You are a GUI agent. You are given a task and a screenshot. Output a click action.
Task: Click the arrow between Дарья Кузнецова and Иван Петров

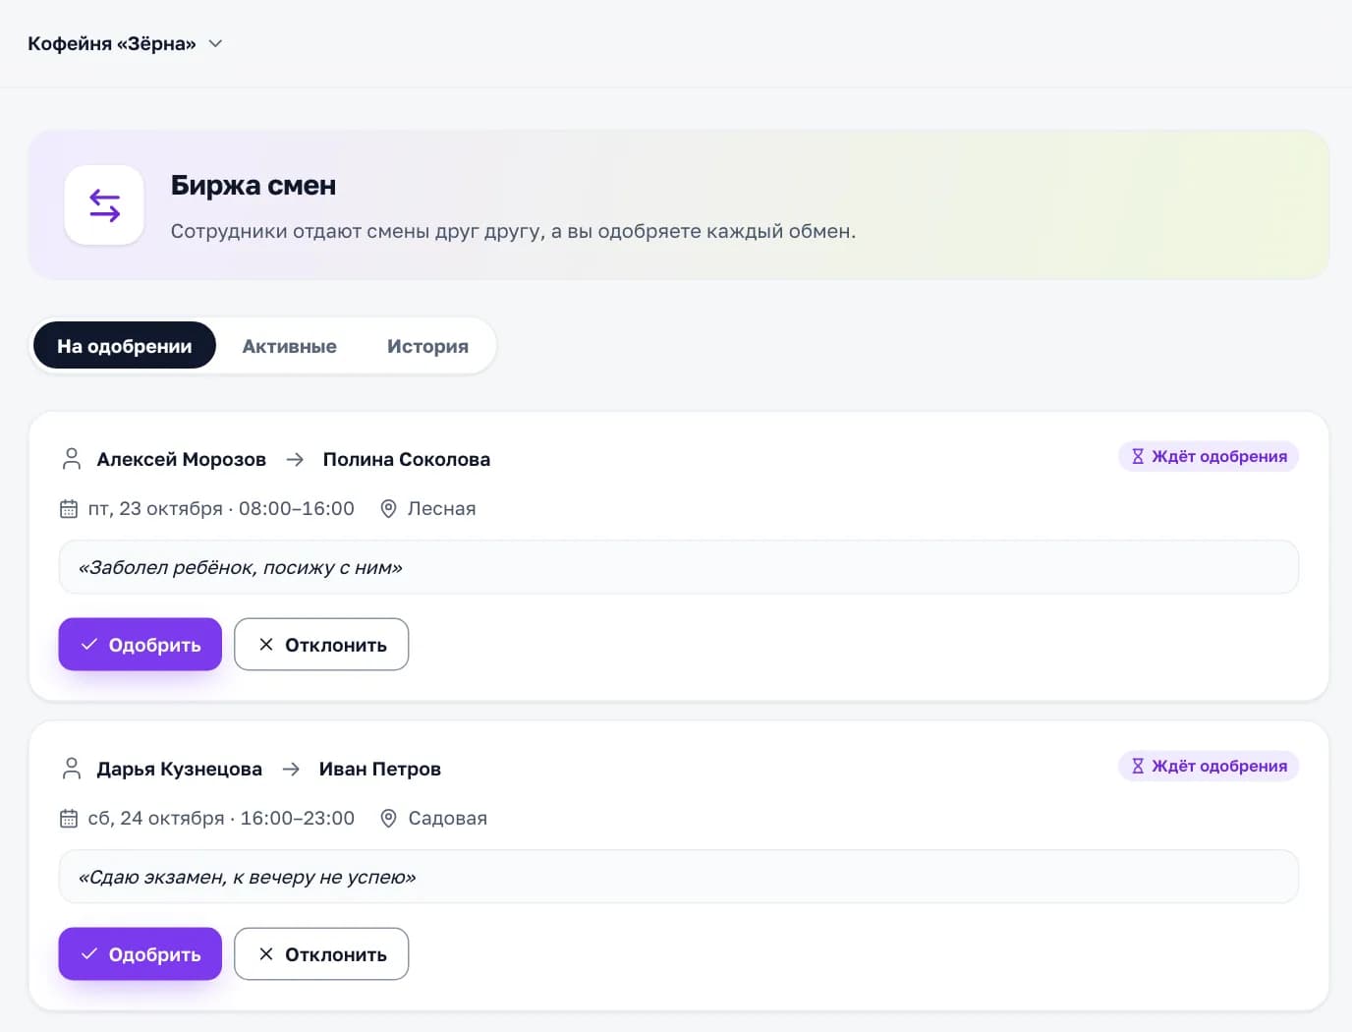click(291, 769)
